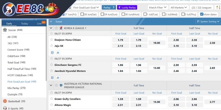Screen dimensions: 221x110
Task: Switch to the Today tab
Action: 24,24
